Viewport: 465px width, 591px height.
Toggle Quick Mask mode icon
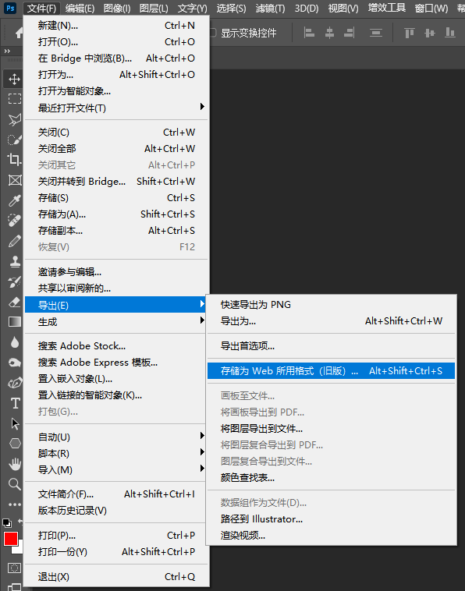click(x=14, y=568)
